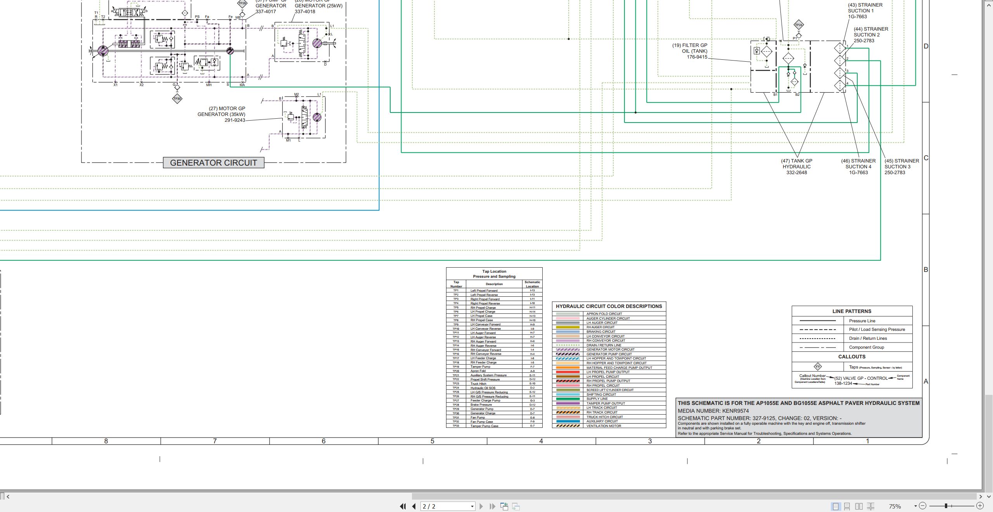Click the AUXILIARY CIRCUIT blue color swatch
The width and height of the screenshot is (993, 512).
tap(568, 421)
